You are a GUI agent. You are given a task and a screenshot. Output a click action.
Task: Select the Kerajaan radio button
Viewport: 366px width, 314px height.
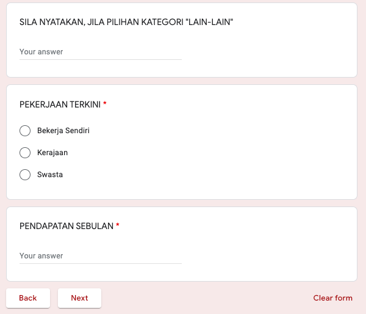point(25,153)
